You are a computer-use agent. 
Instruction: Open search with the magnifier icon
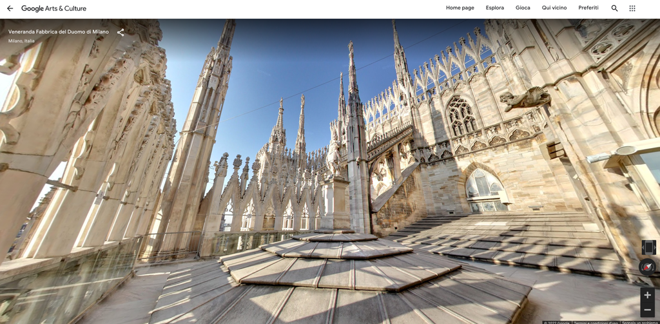coord(614,8)
